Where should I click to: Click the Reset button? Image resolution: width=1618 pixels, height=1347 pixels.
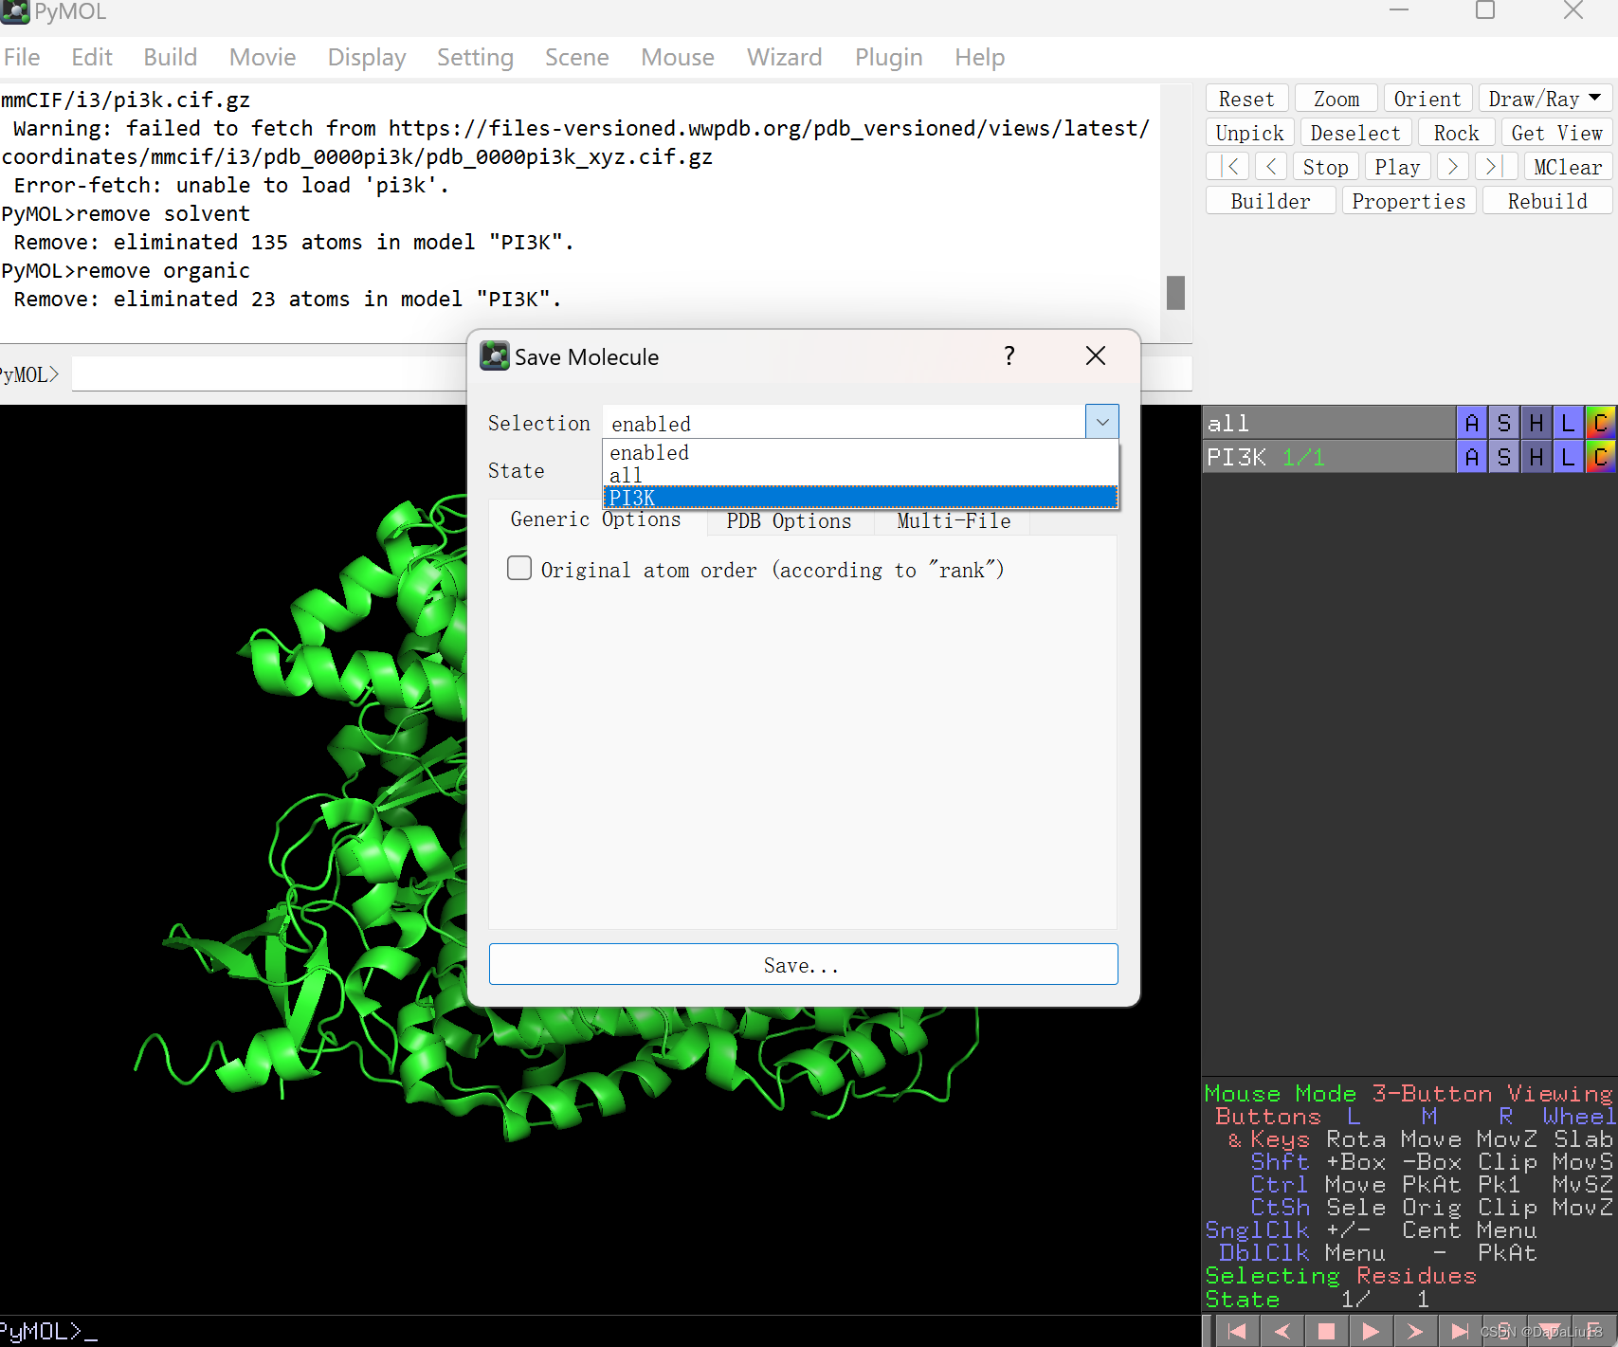point(1246,99)
